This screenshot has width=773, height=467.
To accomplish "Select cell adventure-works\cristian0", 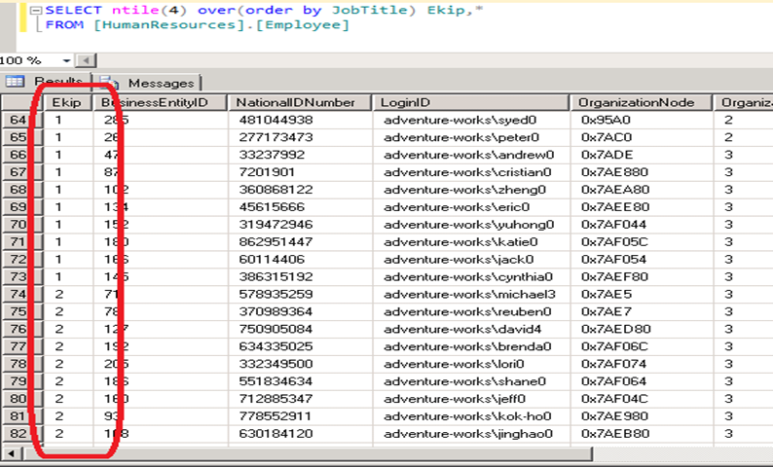I will [x=471, y=172].
